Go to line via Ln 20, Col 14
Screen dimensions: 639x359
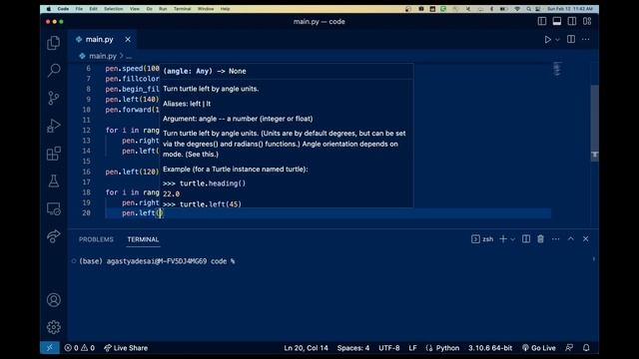pos(306,348)
